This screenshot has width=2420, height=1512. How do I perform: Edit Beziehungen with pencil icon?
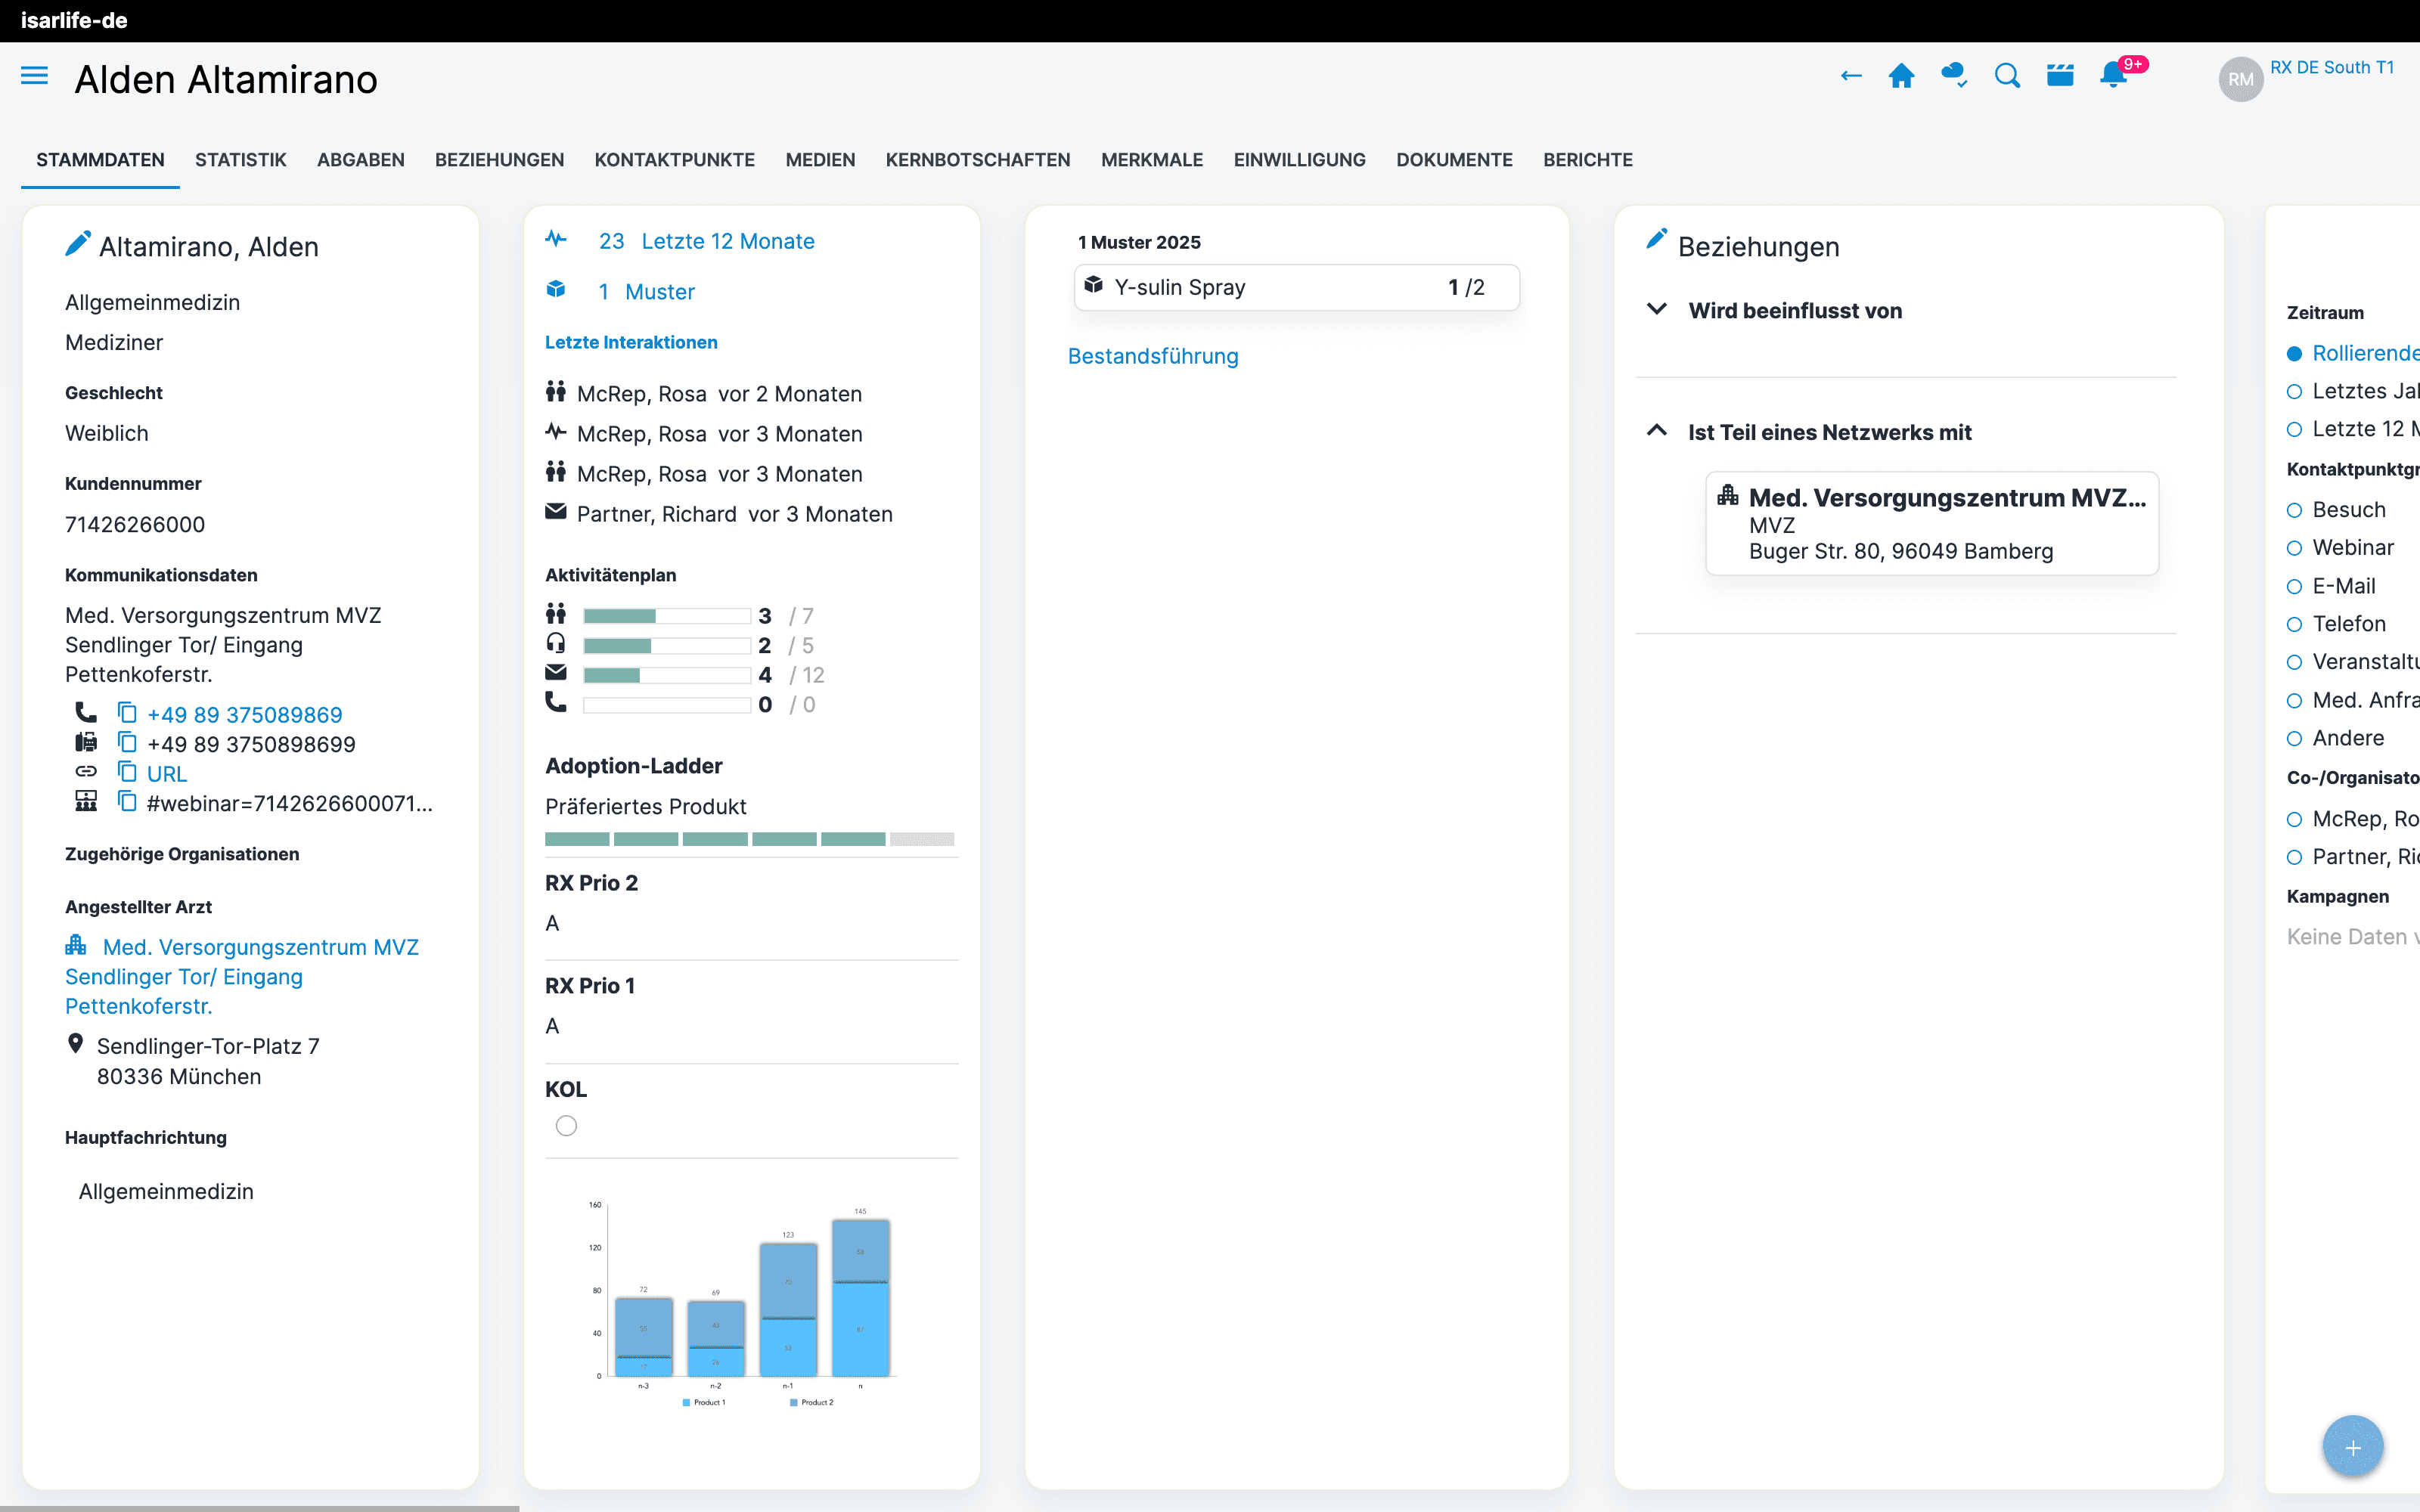pyautogui.click(x=1656, y=240)
